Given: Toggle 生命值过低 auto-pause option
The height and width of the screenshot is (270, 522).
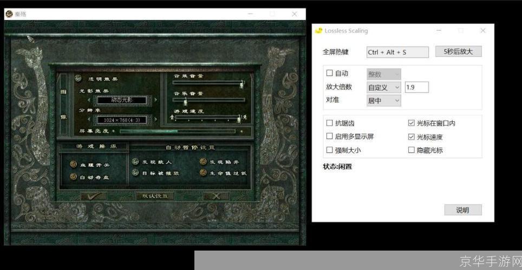Looking at the screenshot, I should pyautogui.click(x=203, y=172).
